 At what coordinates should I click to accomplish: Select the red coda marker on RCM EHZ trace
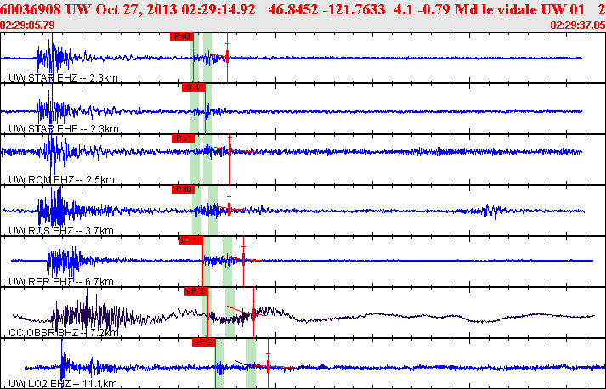[x=230, y=149]
